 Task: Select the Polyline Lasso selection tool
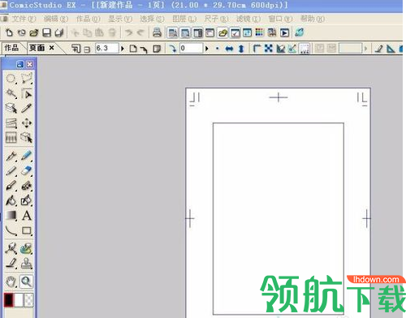[27, 79]
